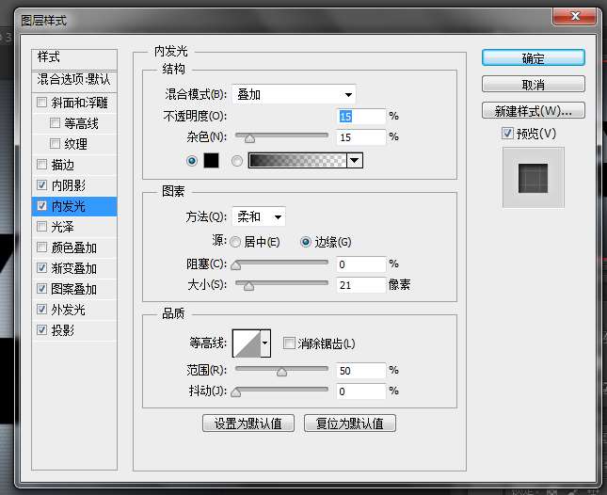Uncheck the 图案叠加 checkbox
The image size is (607, 495).
tap(41, 288)
